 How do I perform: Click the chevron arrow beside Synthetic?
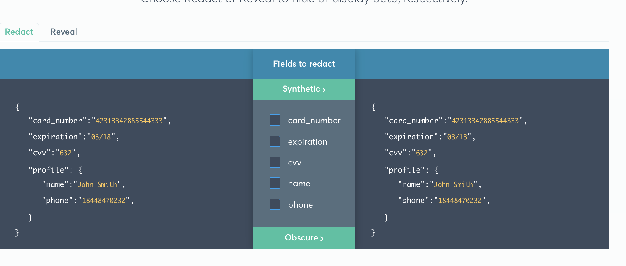pos(324,90)
